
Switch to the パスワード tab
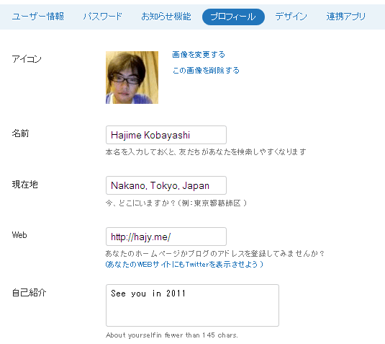pyautogui.click(x=102, y=17)
